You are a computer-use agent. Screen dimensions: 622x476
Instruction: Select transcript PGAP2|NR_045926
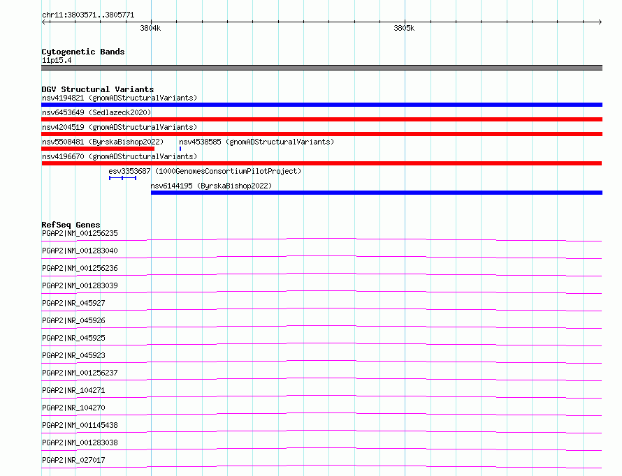[73, 320]
